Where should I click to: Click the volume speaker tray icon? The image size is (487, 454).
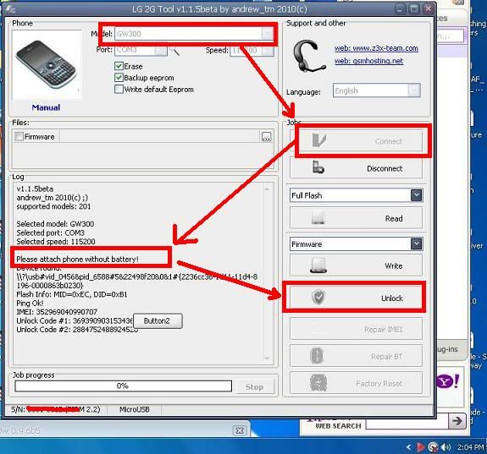445,447
